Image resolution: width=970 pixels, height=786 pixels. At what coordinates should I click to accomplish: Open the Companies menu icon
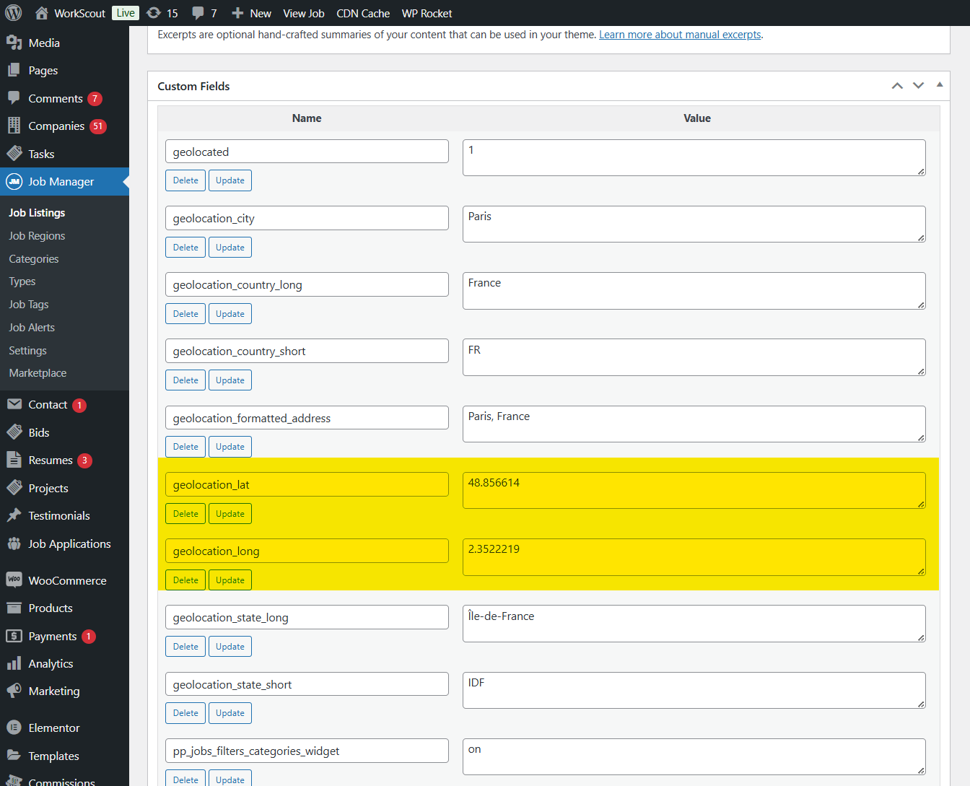[14, 126]
